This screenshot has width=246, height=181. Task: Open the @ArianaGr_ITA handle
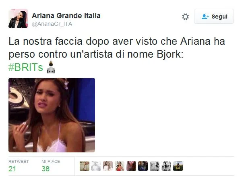pyautogui.click(x=52, y=24)
